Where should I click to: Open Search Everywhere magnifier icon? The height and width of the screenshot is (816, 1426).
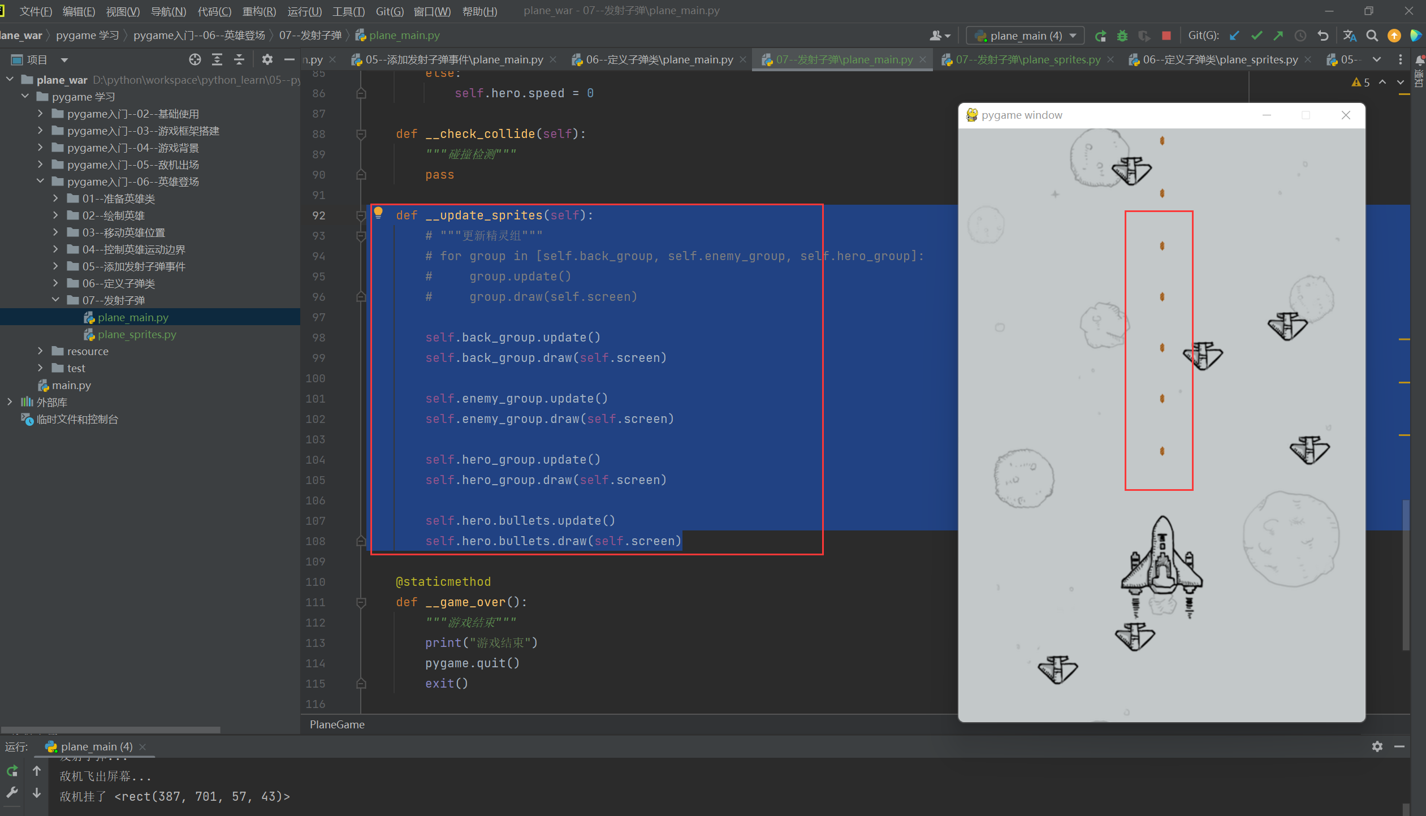pos(1372,36)
